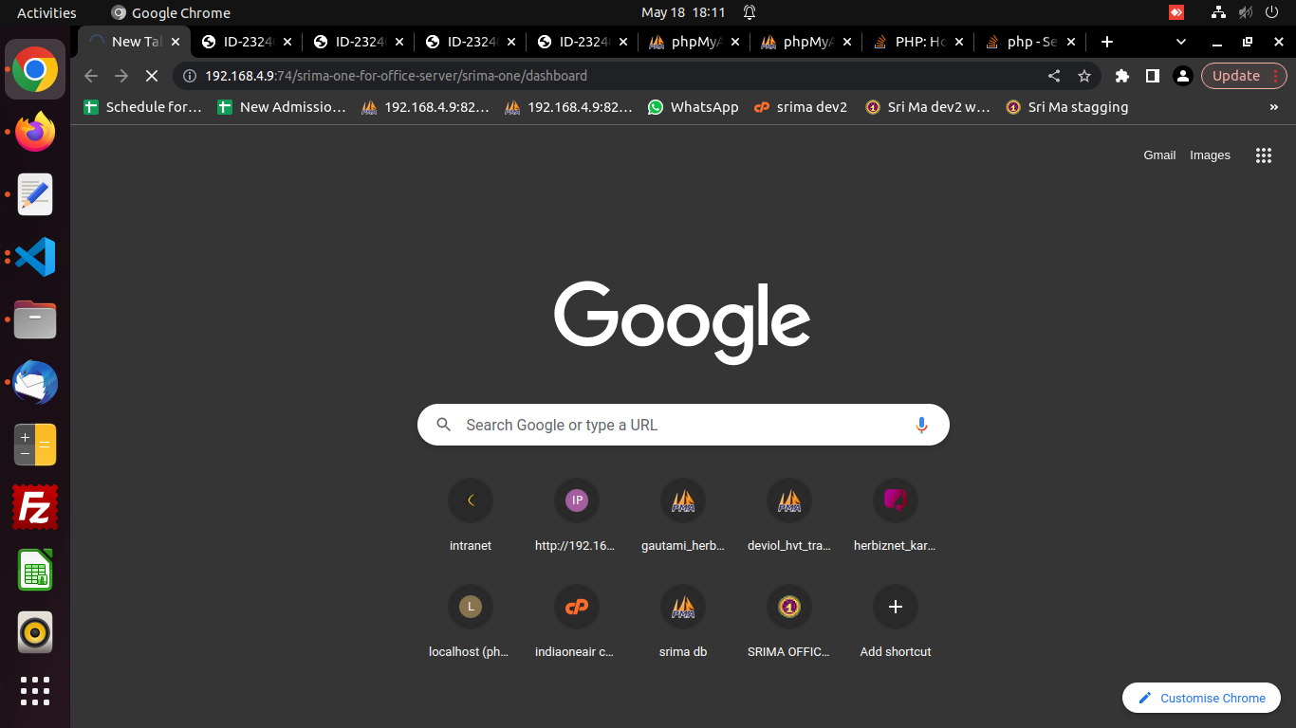Open the Chrome profile avatar menu
The width and height of the screenshot is (1296, 728).
coord(1182,76)
